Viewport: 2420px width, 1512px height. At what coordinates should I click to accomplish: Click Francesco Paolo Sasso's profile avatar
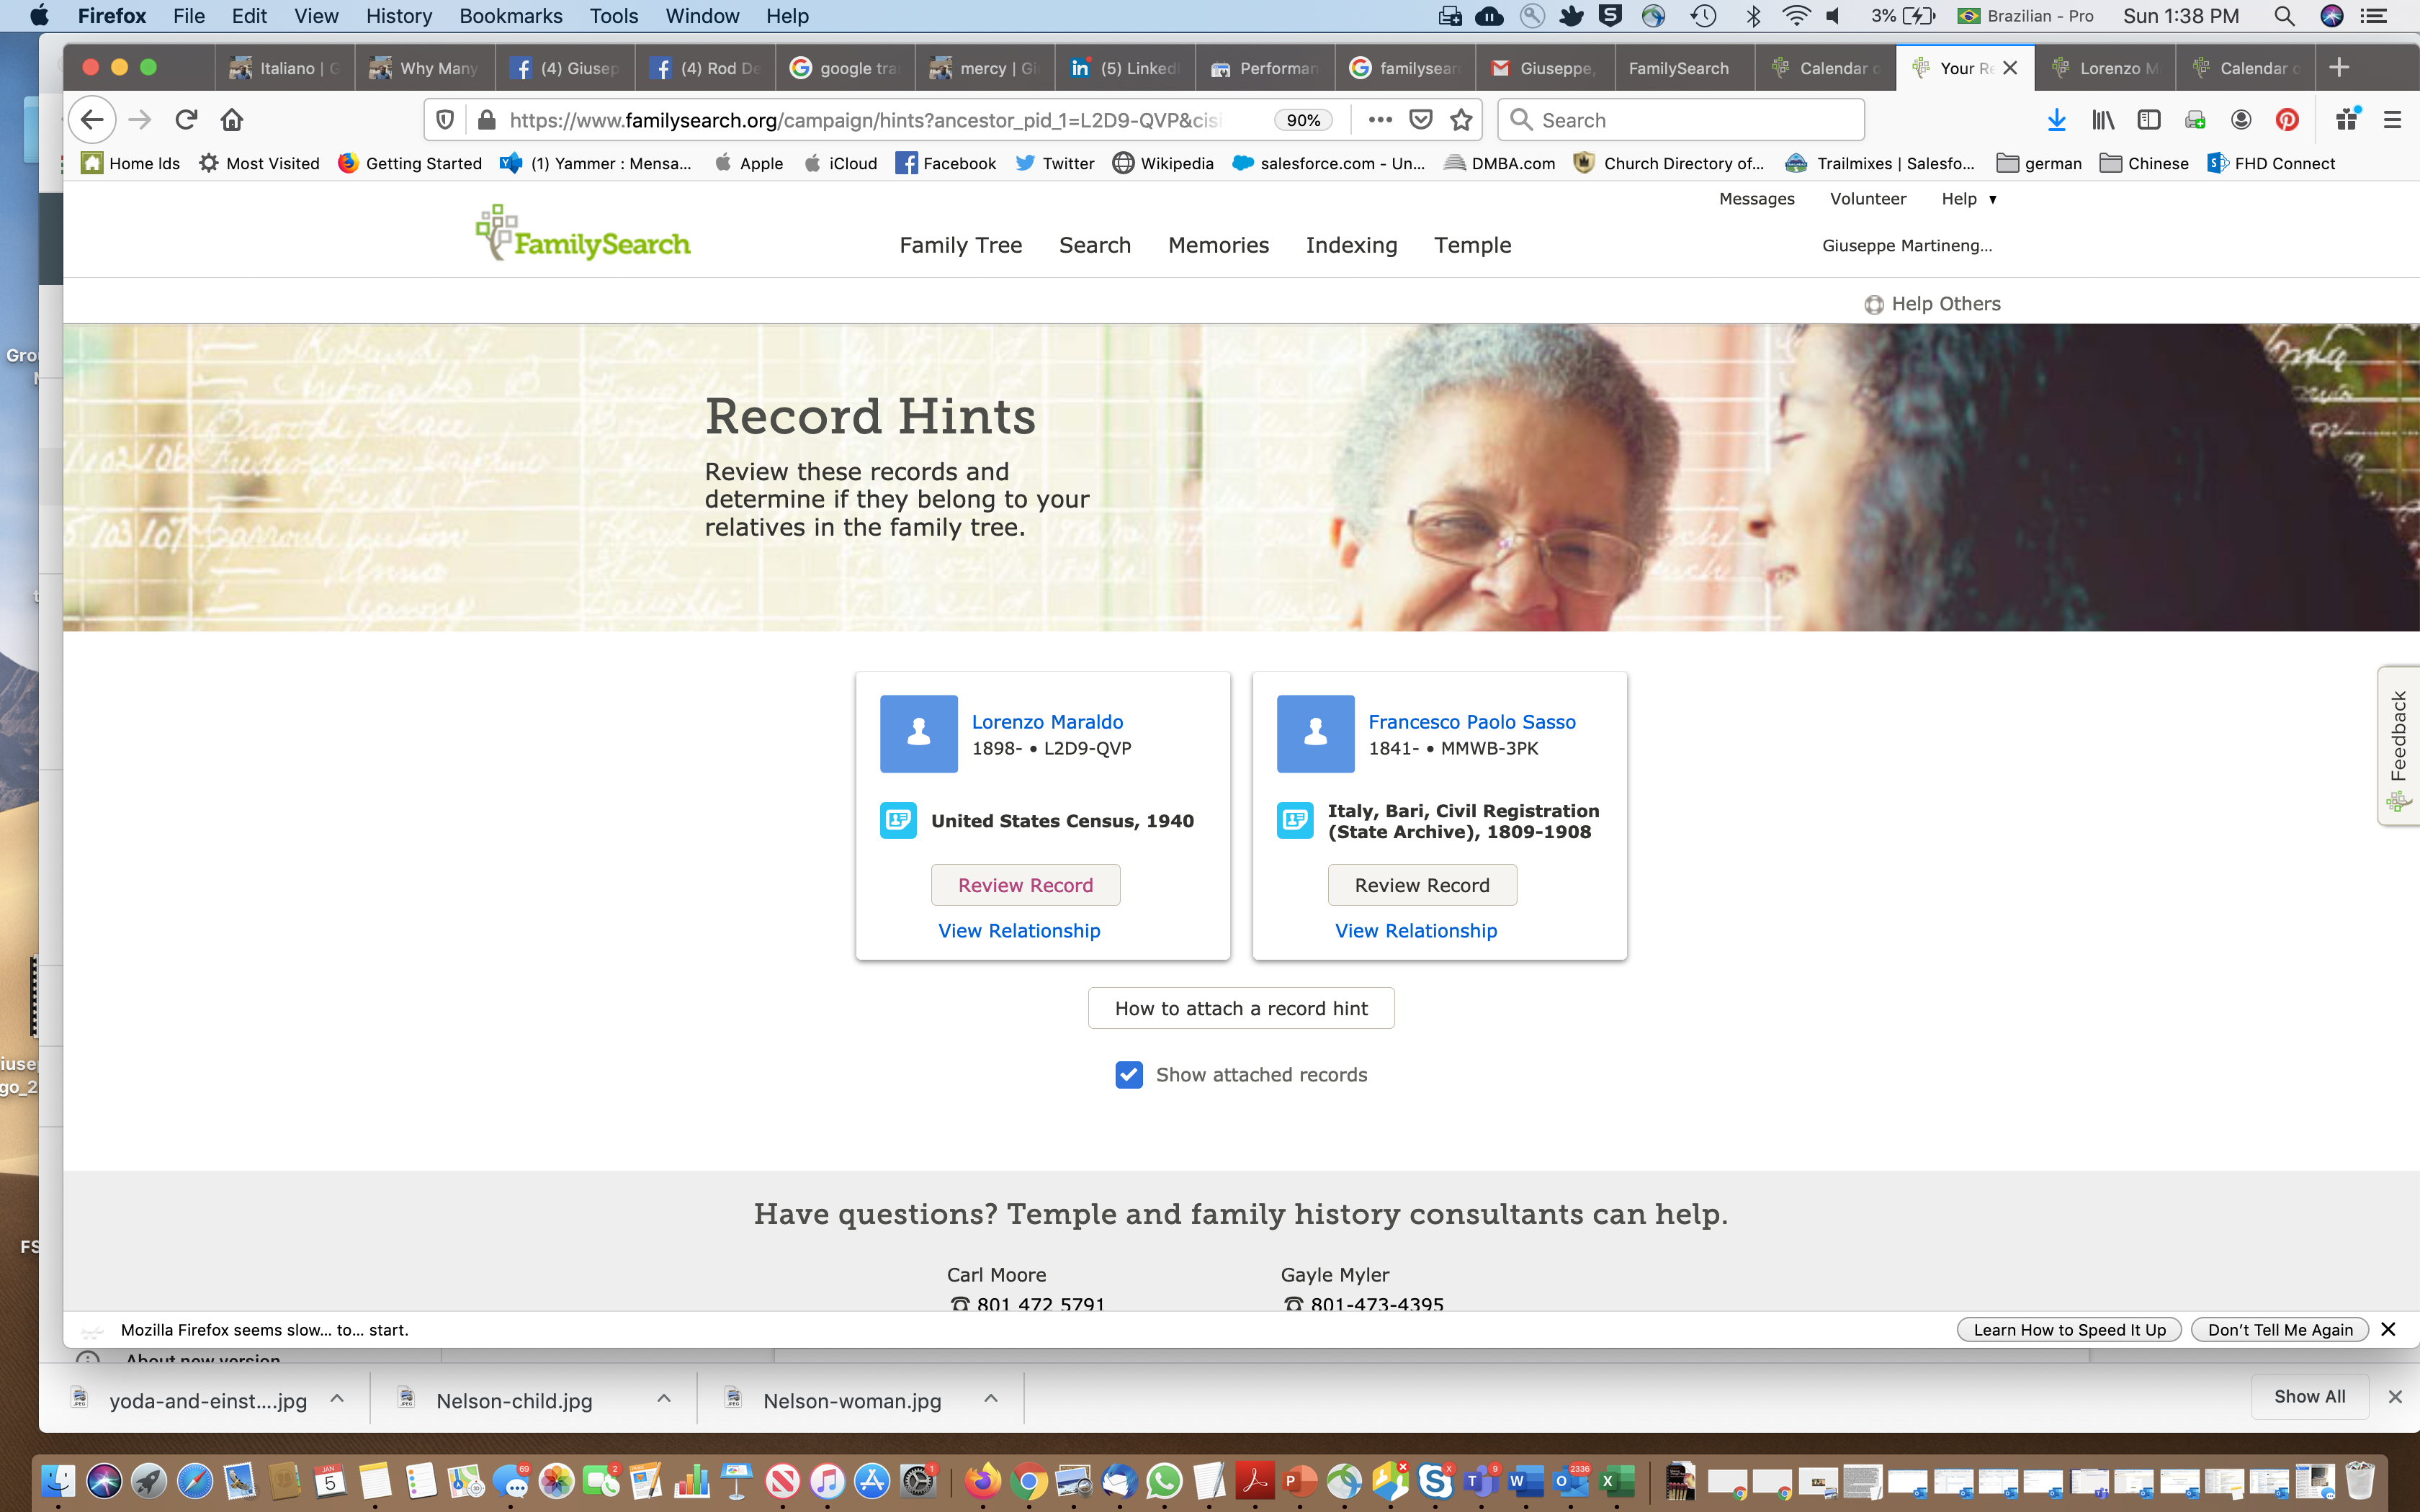(1315, 734)
